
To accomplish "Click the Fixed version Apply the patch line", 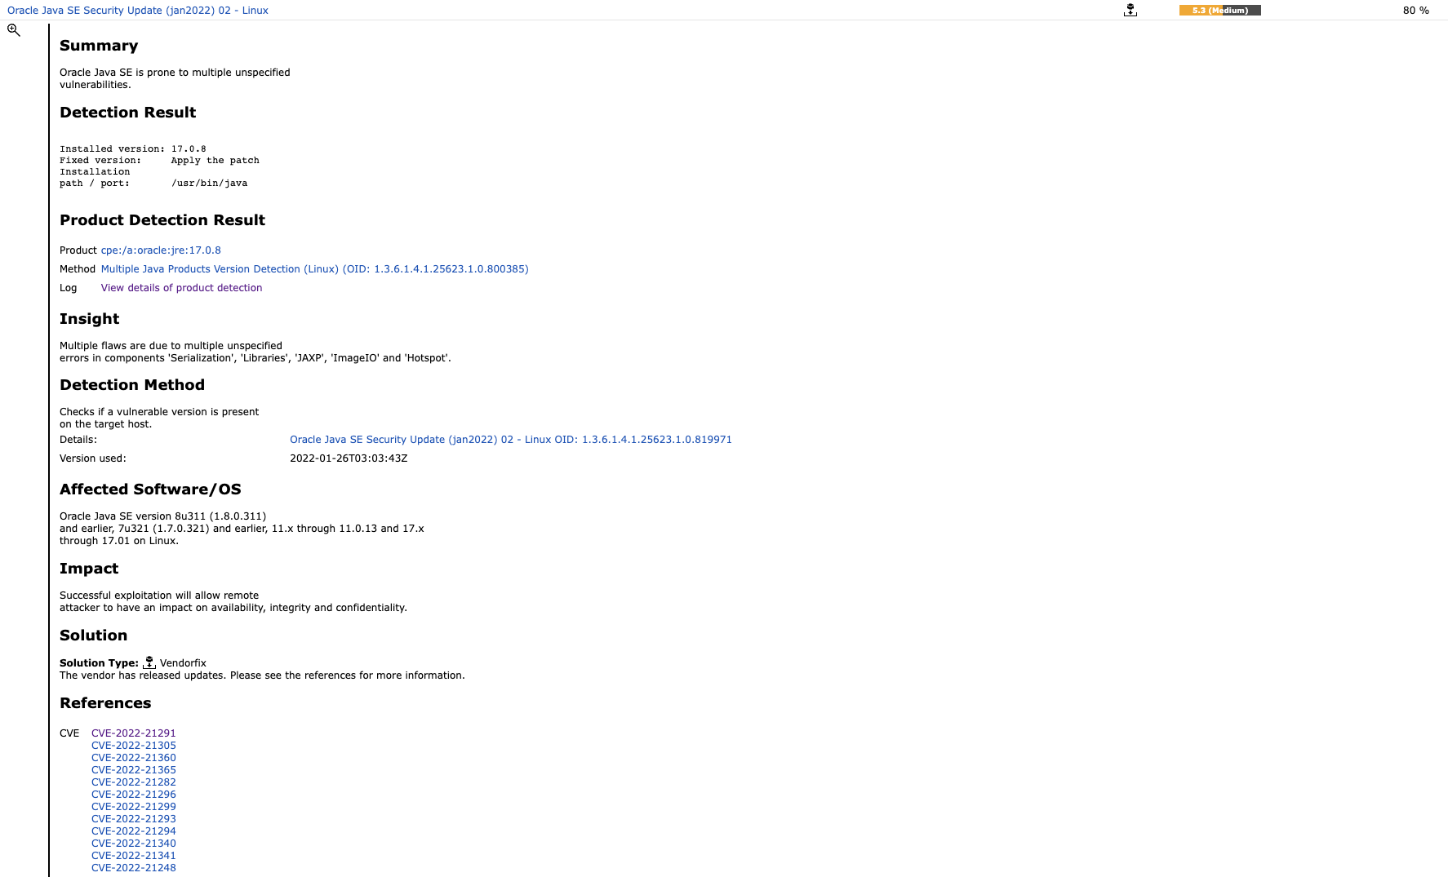I will coord(159,161).
